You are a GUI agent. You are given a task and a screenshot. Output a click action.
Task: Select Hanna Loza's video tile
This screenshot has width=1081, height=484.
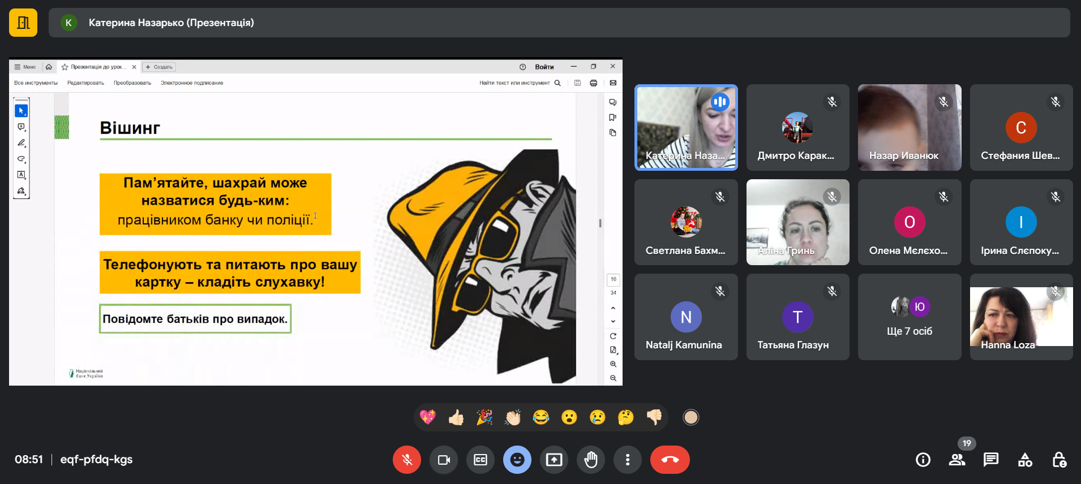point(1021,317)
